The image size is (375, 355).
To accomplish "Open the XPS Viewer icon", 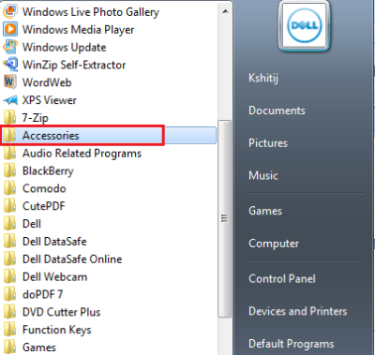I will 10,100.
